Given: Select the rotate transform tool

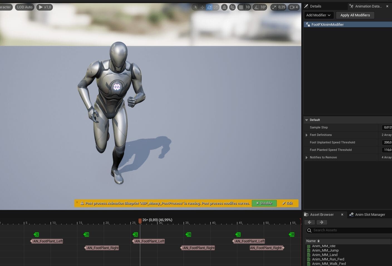Looking at the screenshot, I should (209, 7).
